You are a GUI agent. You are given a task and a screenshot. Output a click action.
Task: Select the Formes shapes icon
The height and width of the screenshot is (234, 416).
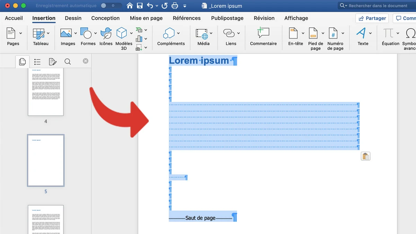pos(86,34)
